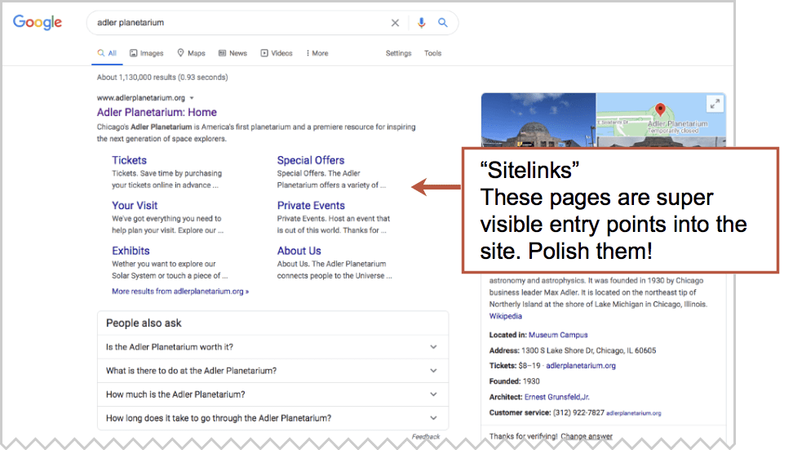
Task: Open adlerplanetarium.org link beside Tickets price
Action: coord(581,365)
